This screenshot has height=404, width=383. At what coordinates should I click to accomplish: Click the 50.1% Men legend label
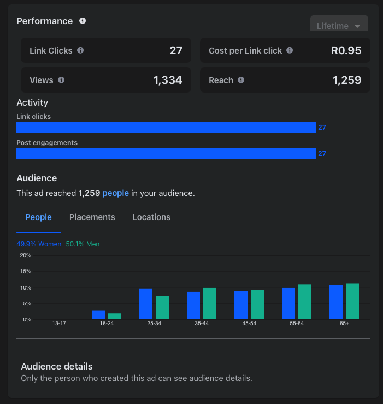click(x=83, y=244)
